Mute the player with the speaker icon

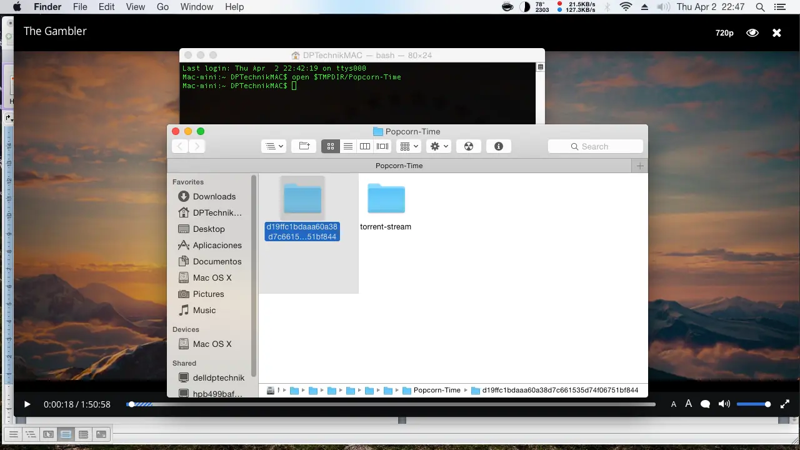pyautogui.click(x=724, y=404)
